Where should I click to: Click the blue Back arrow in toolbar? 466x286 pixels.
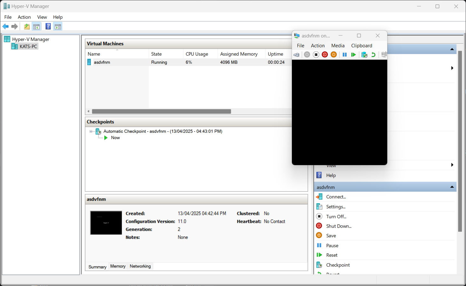pyautogui.click(x=5, y=27)
